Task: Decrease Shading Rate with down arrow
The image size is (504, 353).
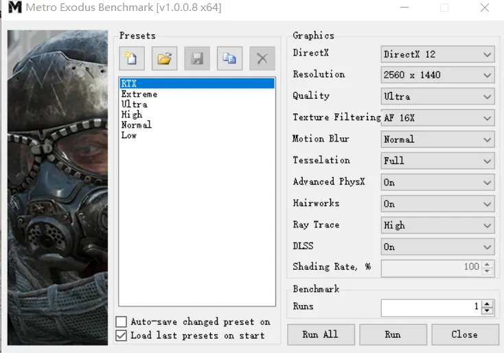Action: click(487, 271)
